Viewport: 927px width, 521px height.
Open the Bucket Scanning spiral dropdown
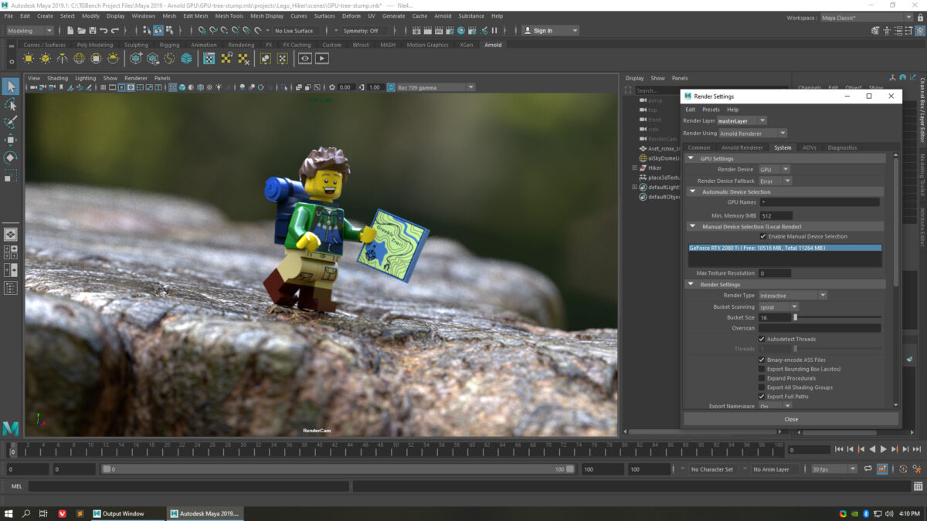click(778, 307)
